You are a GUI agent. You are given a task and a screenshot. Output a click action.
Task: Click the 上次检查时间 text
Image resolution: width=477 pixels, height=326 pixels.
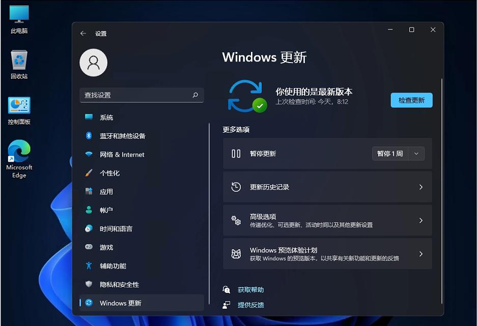[x=312, y=102]
